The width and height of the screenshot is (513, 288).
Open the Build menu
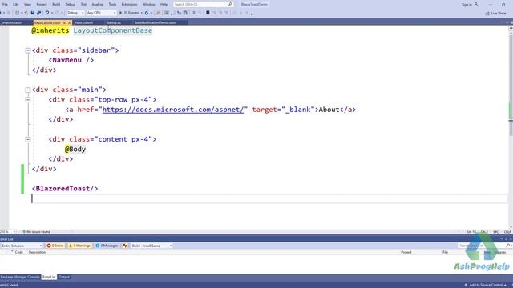point(56,4)
